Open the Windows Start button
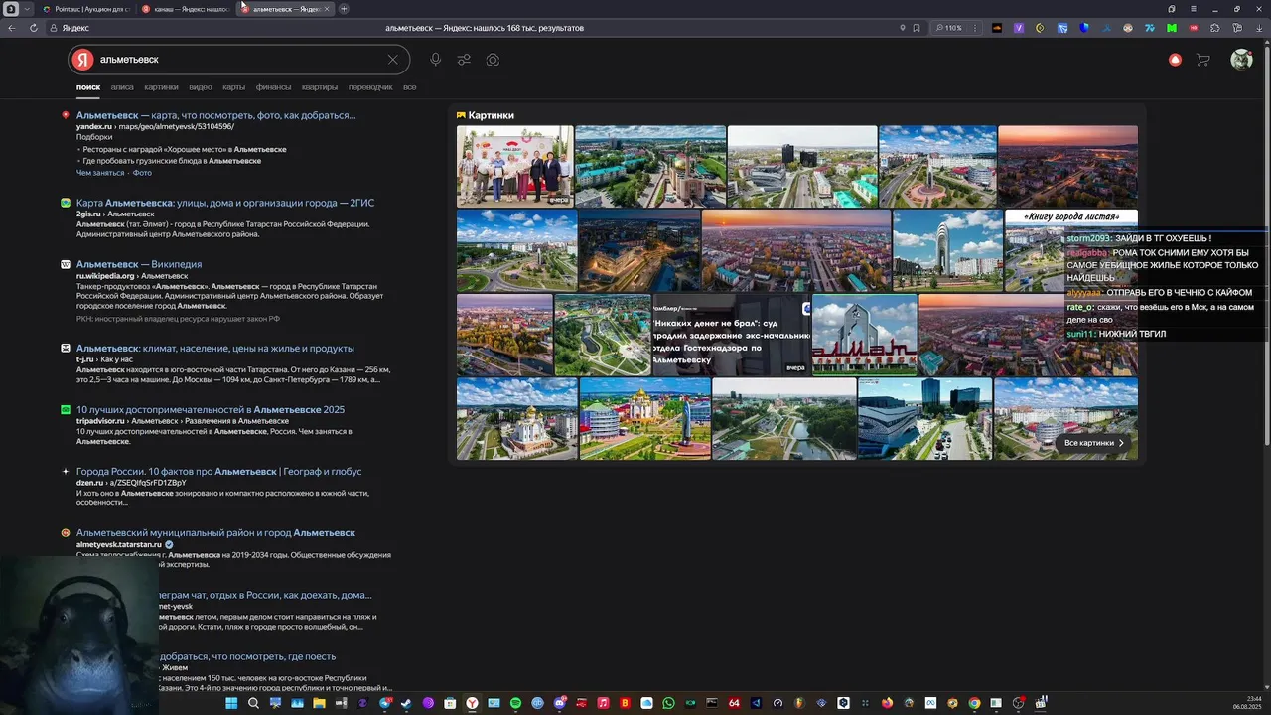The height and width of the screenshot is (715, 1271). point(231,703)
